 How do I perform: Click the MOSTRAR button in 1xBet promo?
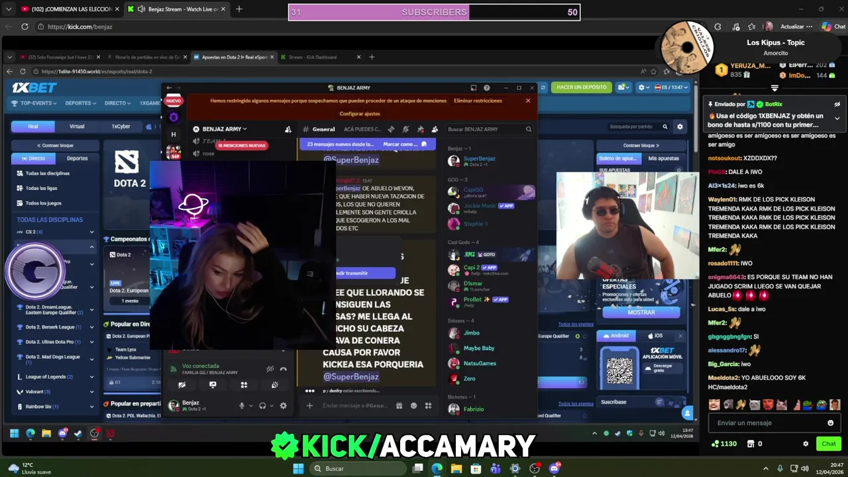(641, 312)
